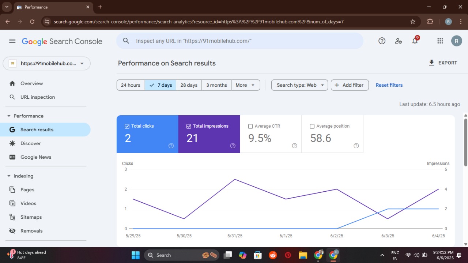468x263 pixels.
Task: Click the magnifier icon in the inspect bar
Action: click(x=126, y=41)
